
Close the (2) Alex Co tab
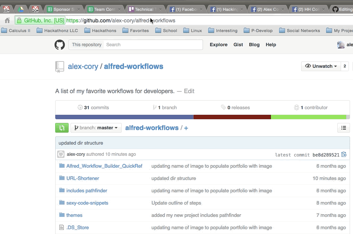click(x=283, y=9)
